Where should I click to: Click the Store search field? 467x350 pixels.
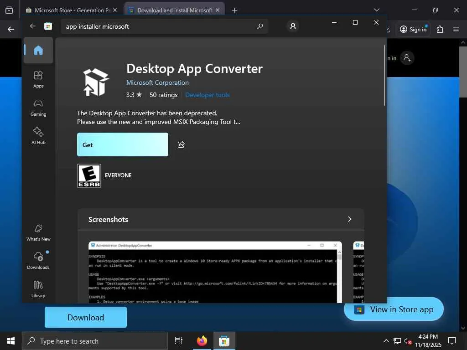[165, 26]
